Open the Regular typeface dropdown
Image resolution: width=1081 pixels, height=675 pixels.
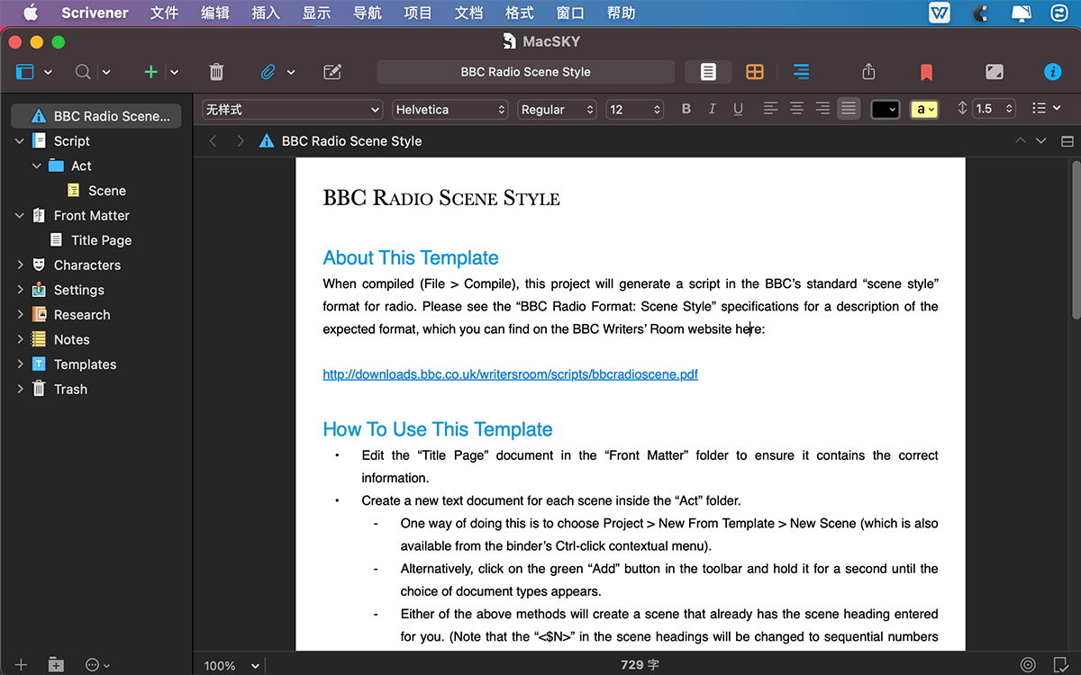click(x=558, y=109)
